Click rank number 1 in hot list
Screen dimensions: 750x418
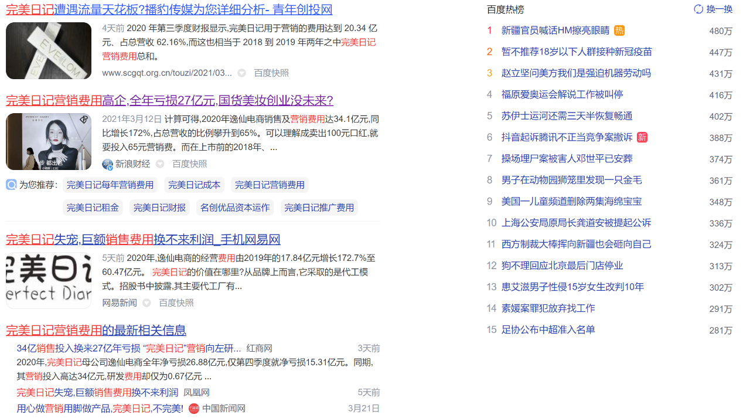pyautogui.click(x=490, y=30)
